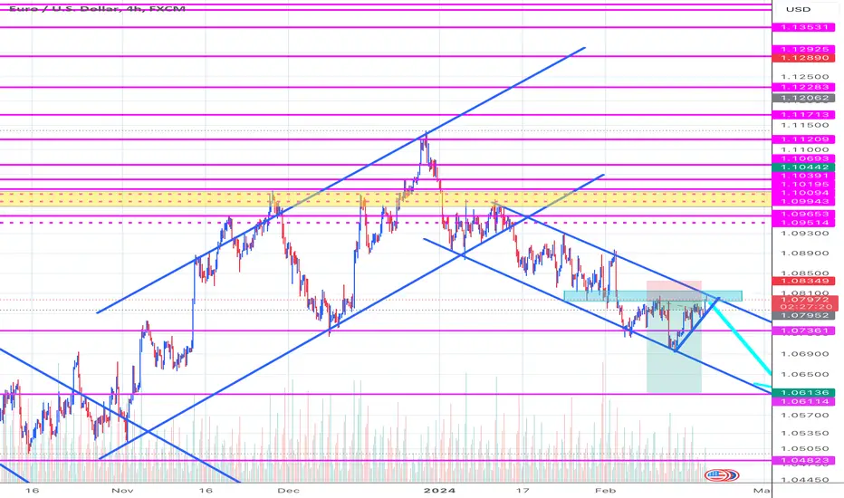Screen dimensions: 844x498
Task: Select the green 1.06136 target price label
Action: 803,392
